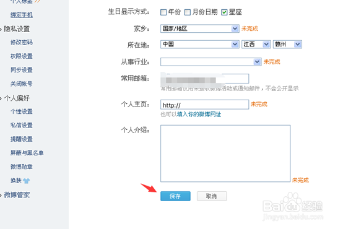343x229 pixels.
Task: Open 屏蔽与黑名单 in the sidebar
Action: coord(27,153)
